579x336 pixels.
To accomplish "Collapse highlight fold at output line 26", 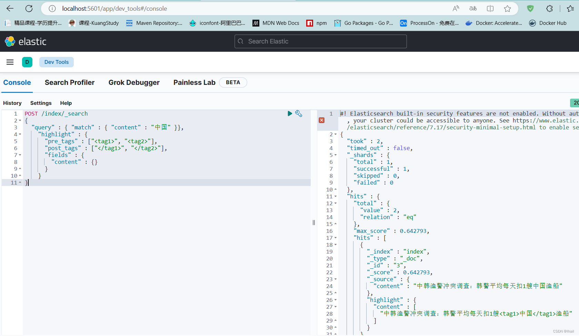I will click(x=336, y=300).
